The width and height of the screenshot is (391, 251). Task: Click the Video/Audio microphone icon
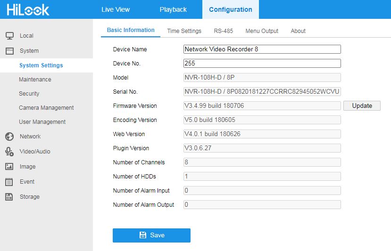[x=9, y=152]
